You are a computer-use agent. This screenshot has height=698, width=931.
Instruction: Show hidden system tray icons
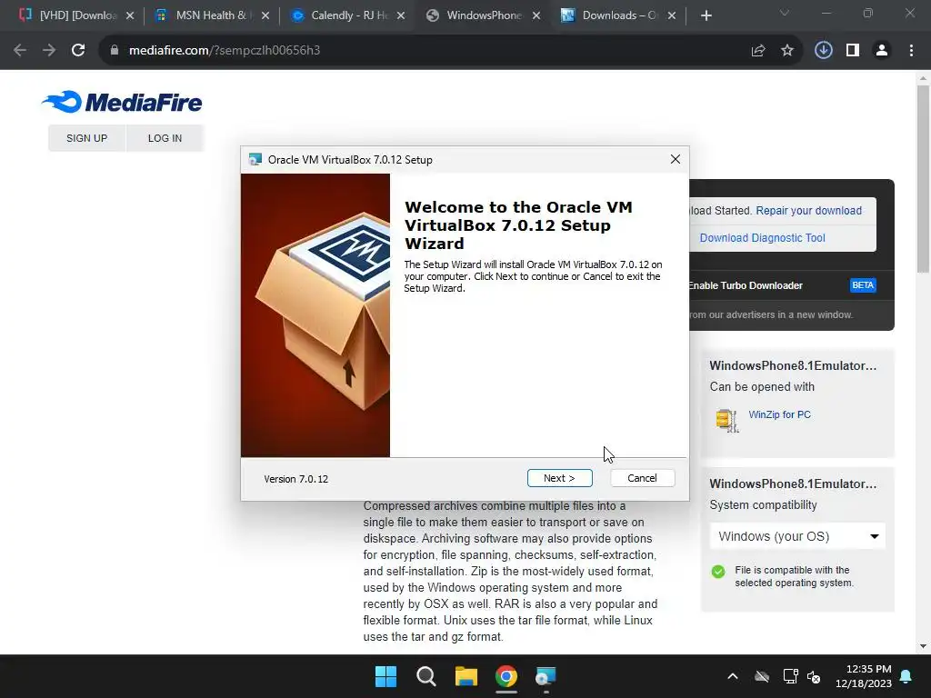(x=733, y=676)
